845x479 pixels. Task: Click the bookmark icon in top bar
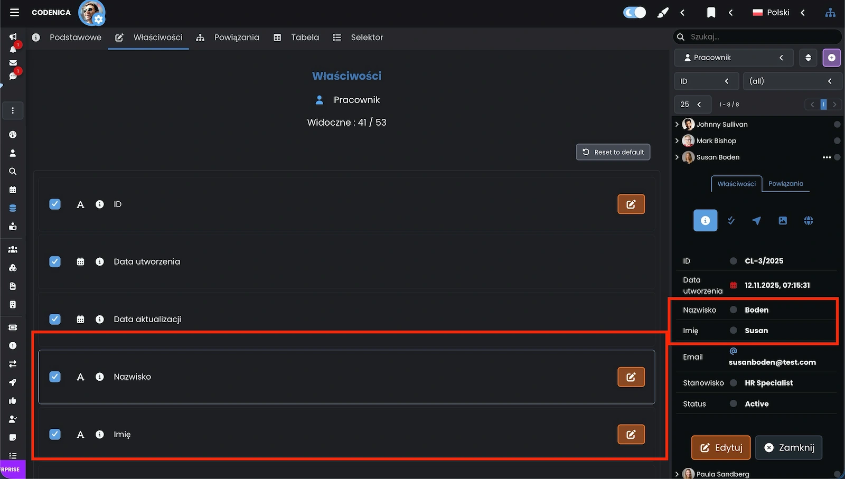pos(711,13)
